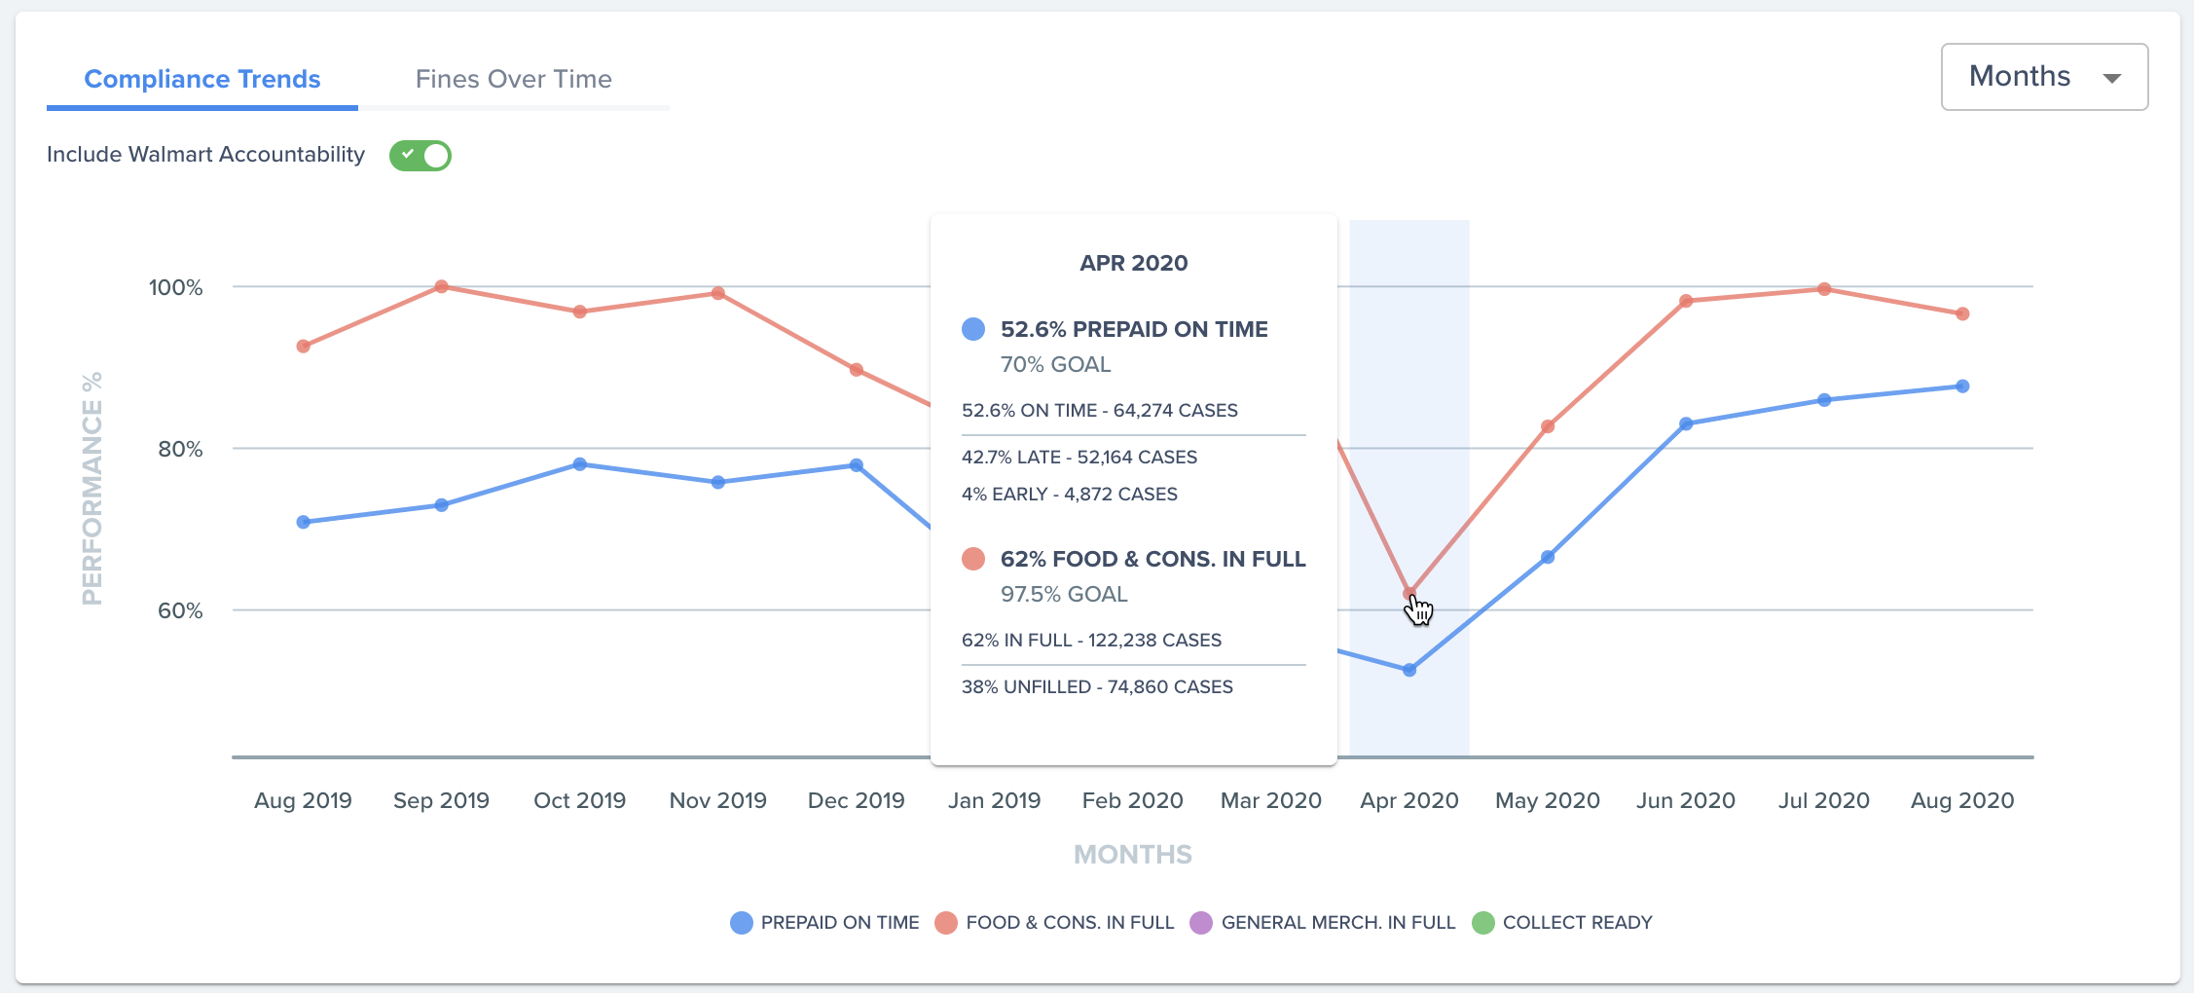Click the blue Prepaid On Time tooltip dot

[x=973, y=329]
